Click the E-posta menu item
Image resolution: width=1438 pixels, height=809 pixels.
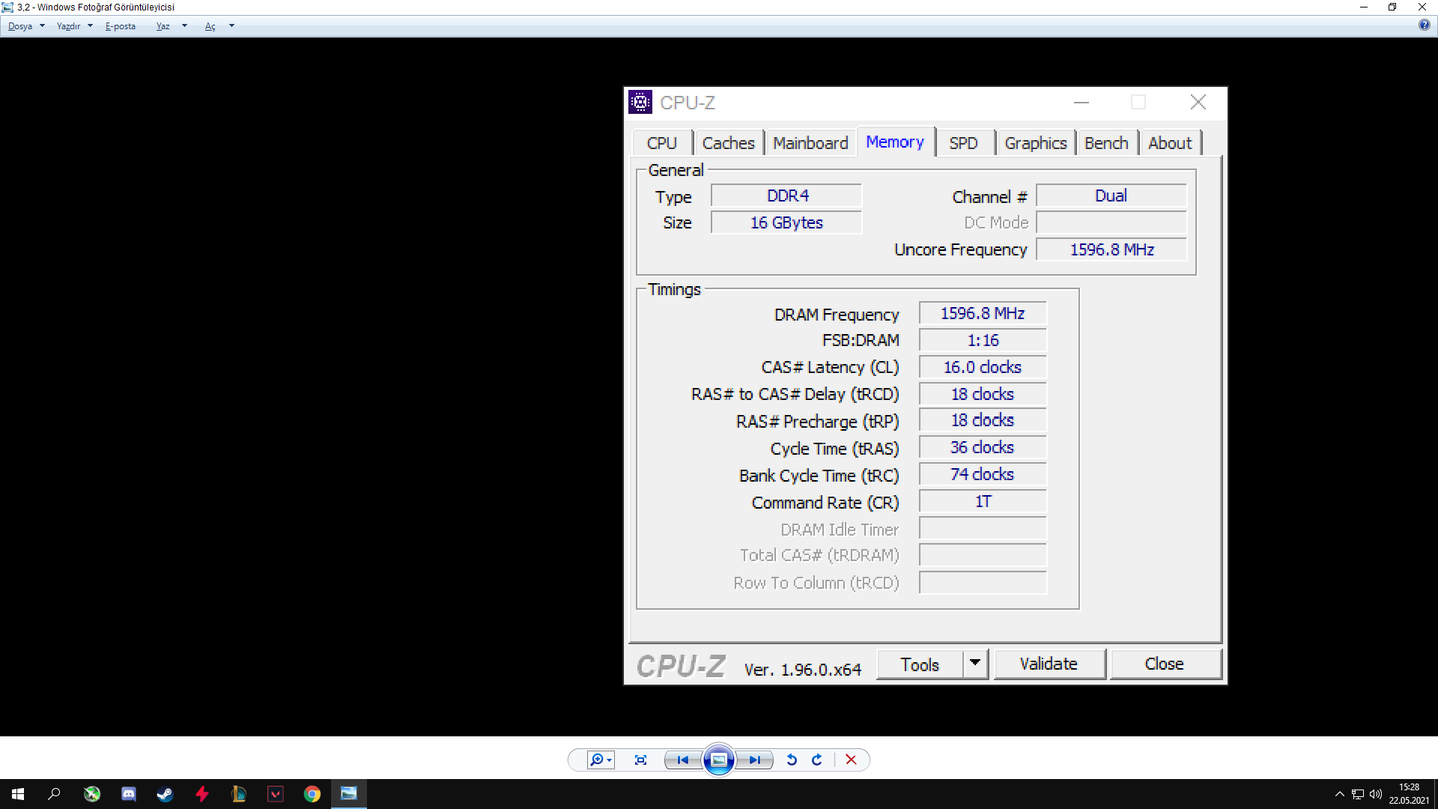pyautogui.click(x=121, y=26)
